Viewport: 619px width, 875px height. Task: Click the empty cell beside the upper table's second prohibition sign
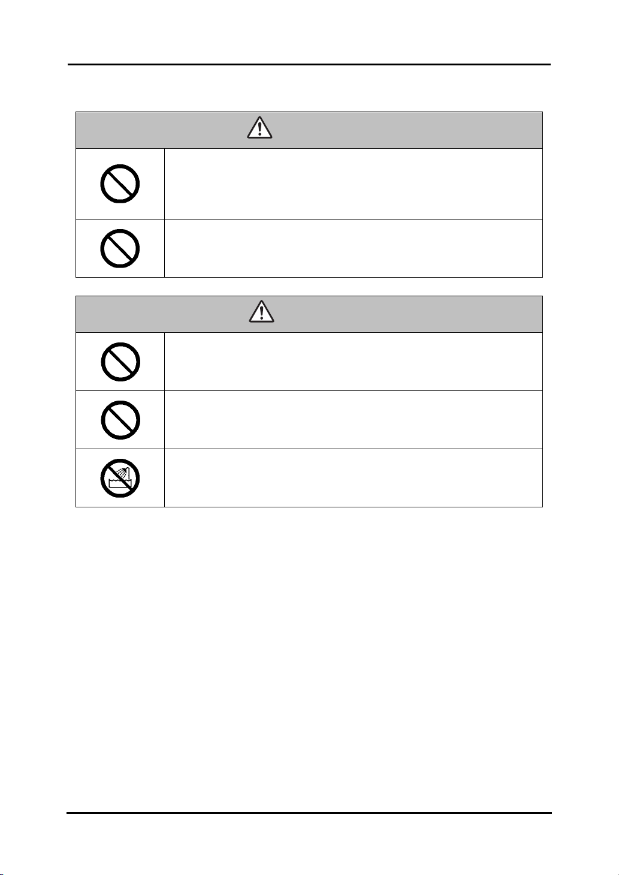[353, 248]
